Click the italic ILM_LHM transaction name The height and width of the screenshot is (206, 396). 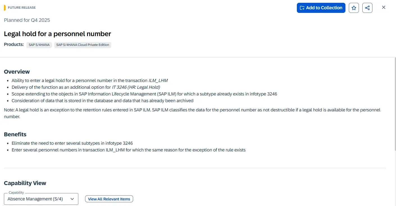pyautogui.click(x=158, y=81)
